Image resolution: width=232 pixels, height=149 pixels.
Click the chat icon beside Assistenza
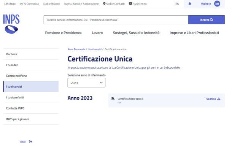(130, 4)
